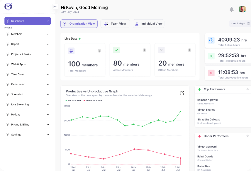Image resolution: width=251 pixels, height=171 pixels.
Task: Collapse sidebar with the back arrow
Action: (x=55, y=6)
